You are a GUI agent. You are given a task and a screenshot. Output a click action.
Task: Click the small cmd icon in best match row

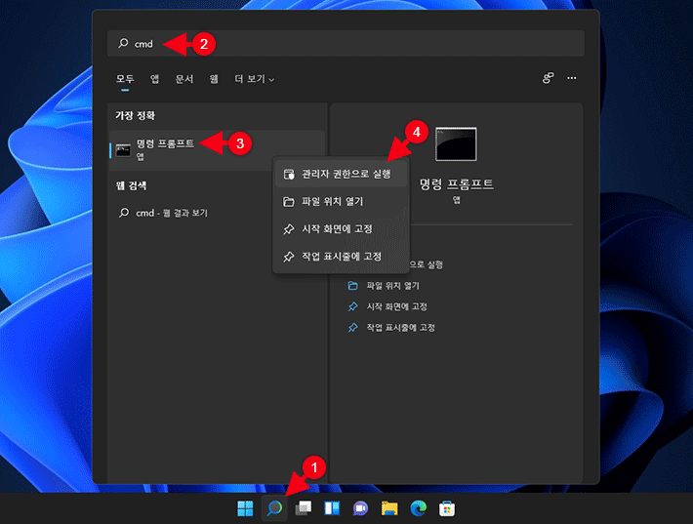pos(123,150)
